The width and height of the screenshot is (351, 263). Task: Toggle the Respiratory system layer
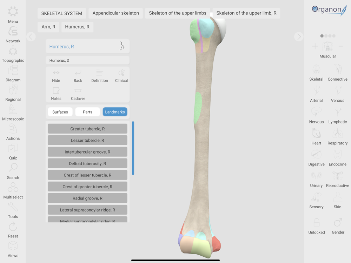click(x=338, y=133)
